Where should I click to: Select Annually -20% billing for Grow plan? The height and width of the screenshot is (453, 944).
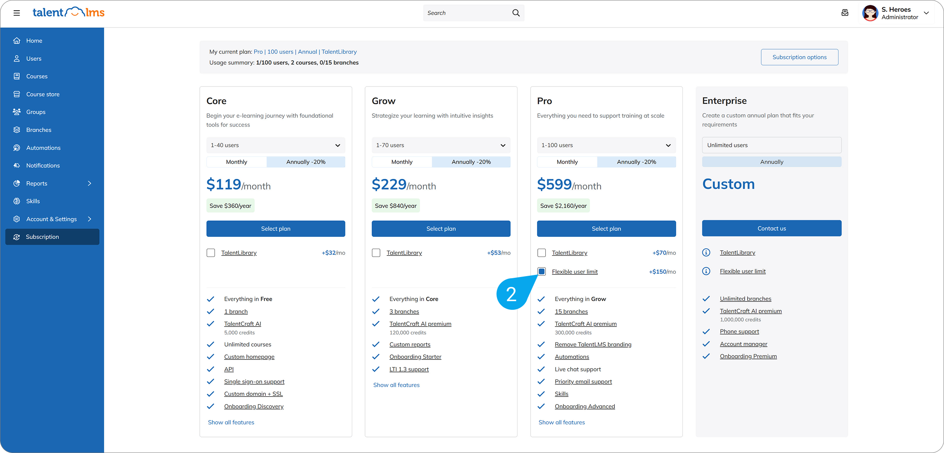click(x=471, y=162)
